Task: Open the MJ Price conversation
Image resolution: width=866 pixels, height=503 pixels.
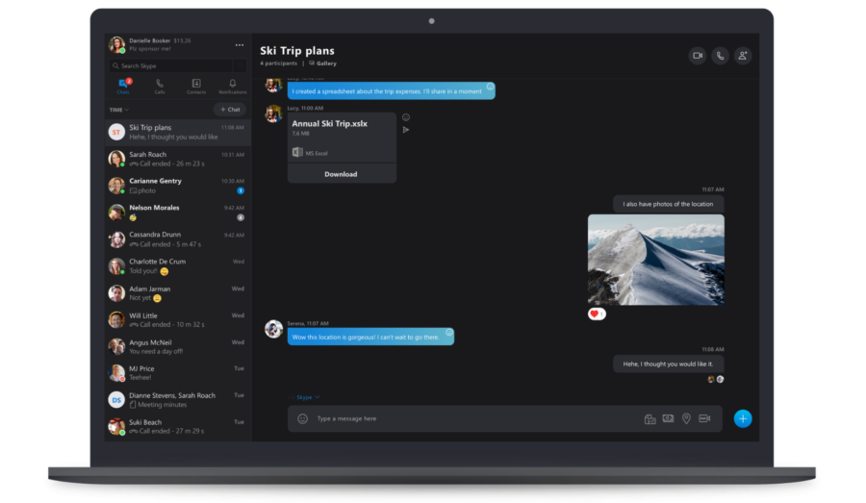Action: [x=178, y=373]
